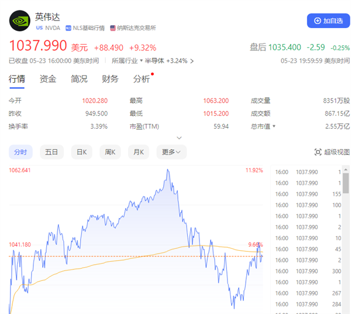351x314 pixels.
Task: Click the trade list scrollbar thumb
Action: (346, 183)
